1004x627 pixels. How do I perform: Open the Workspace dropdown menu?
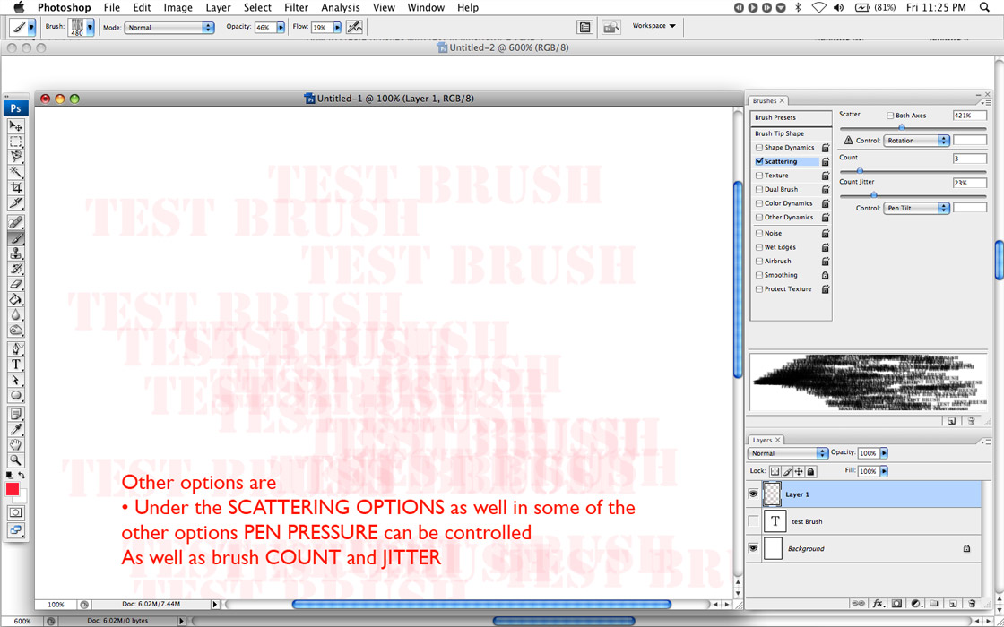pos(653,26)
